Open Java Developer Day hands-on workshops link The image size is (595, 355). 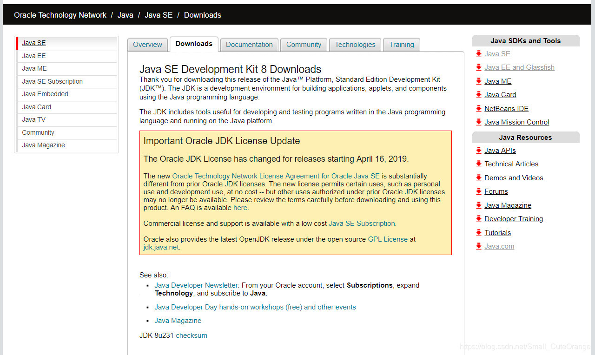tap(255, 307)
